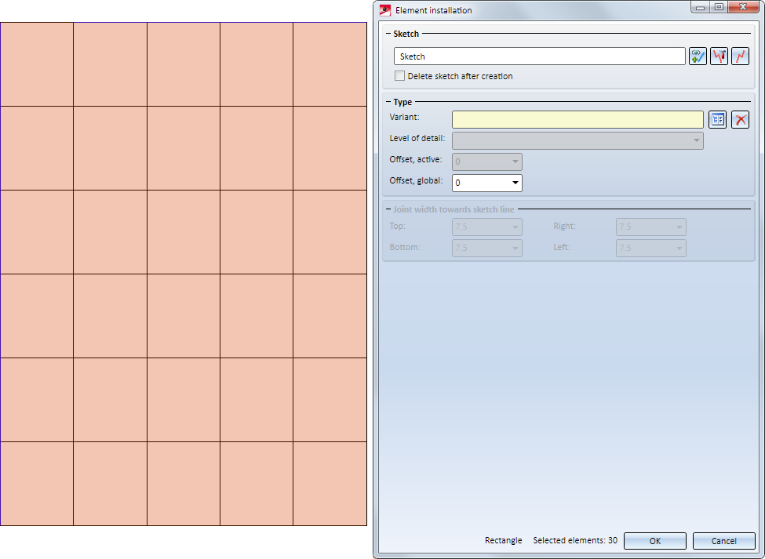Close the Element installation dialog
This screenshot has height=559, width=765.
[x=742, y=7]
